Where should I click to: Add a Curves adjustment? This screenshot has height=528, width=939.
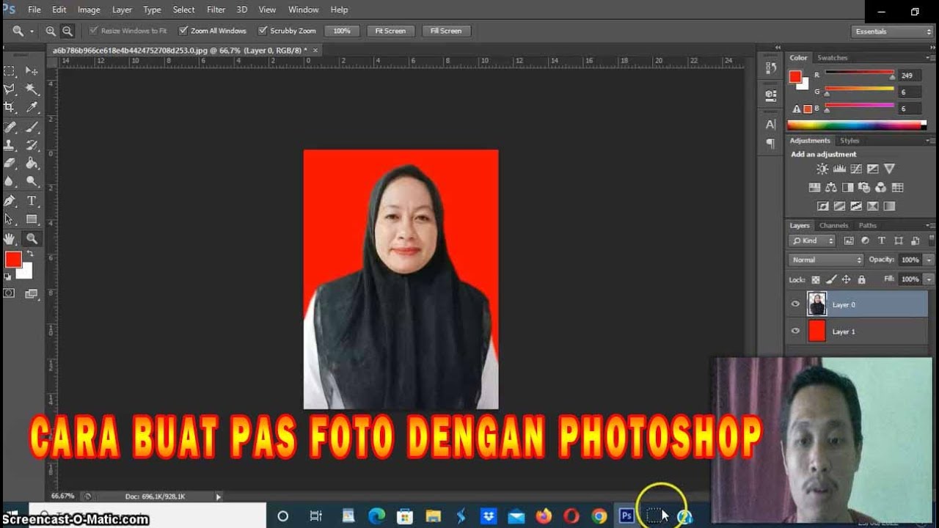point(856,169)
